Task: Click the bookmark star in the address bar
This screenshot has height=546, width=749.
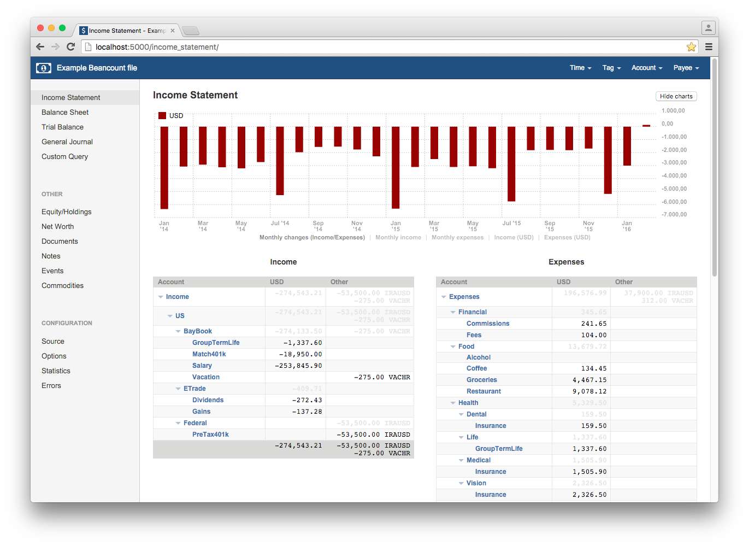Action: (692, 46)
